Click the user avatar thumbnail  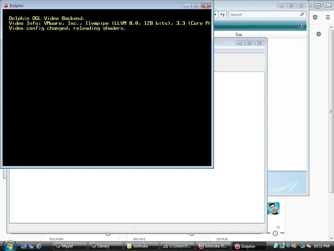(273, 208)
